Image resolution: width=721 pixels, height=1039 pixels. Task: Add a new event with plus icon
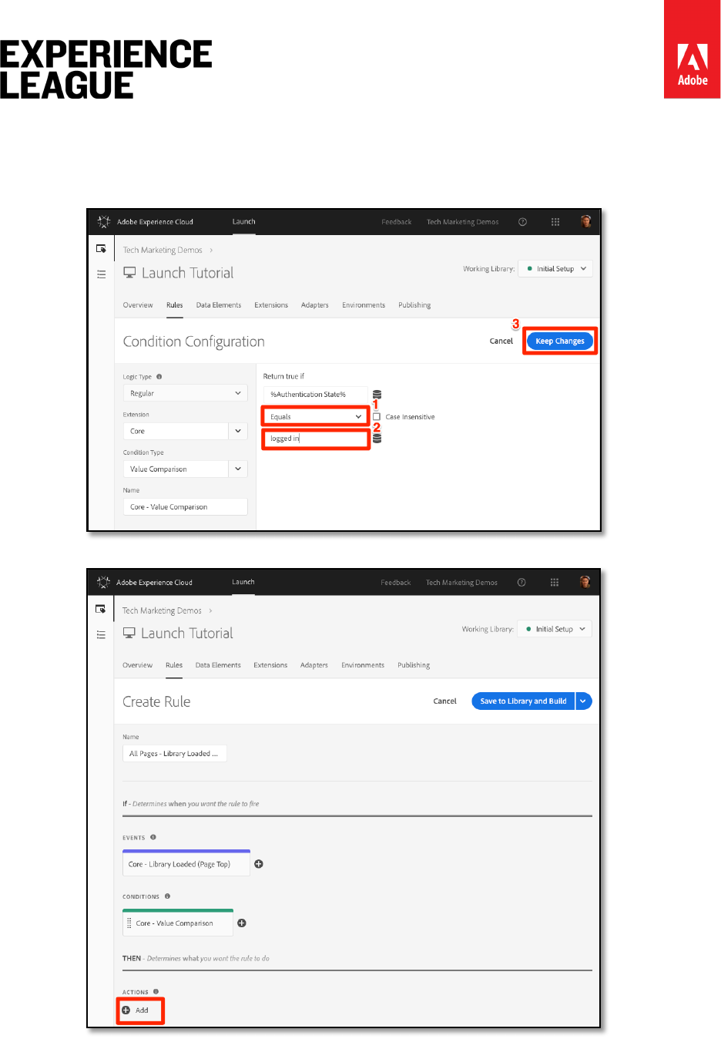(x=259, y=864)
